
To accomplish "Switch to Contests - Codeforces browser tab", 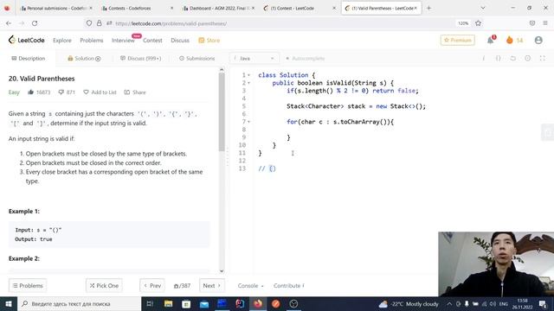I will [137, 8].
